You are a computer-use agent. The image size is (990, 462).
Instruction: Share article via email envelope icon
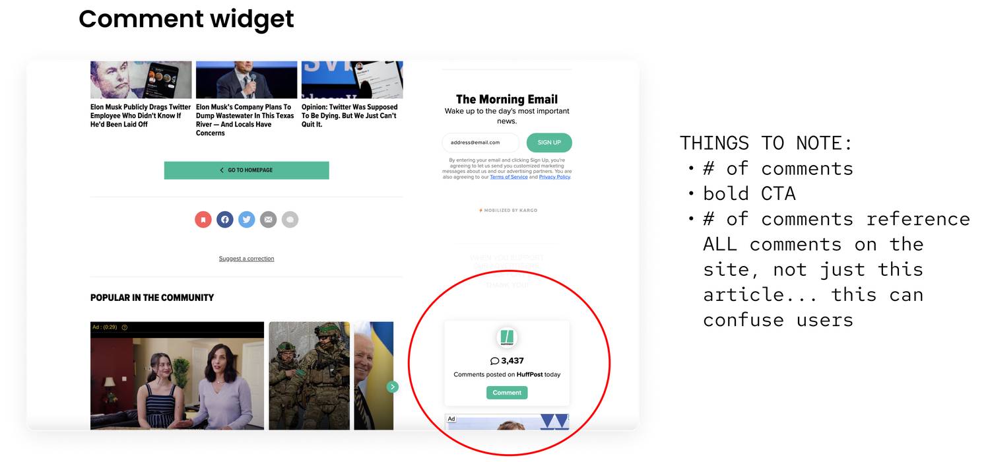click(268, 219)
